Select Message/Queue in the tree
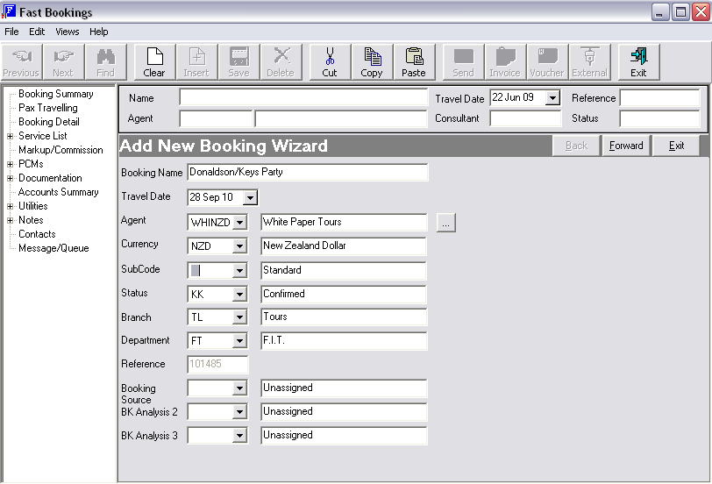 [53, 249]
